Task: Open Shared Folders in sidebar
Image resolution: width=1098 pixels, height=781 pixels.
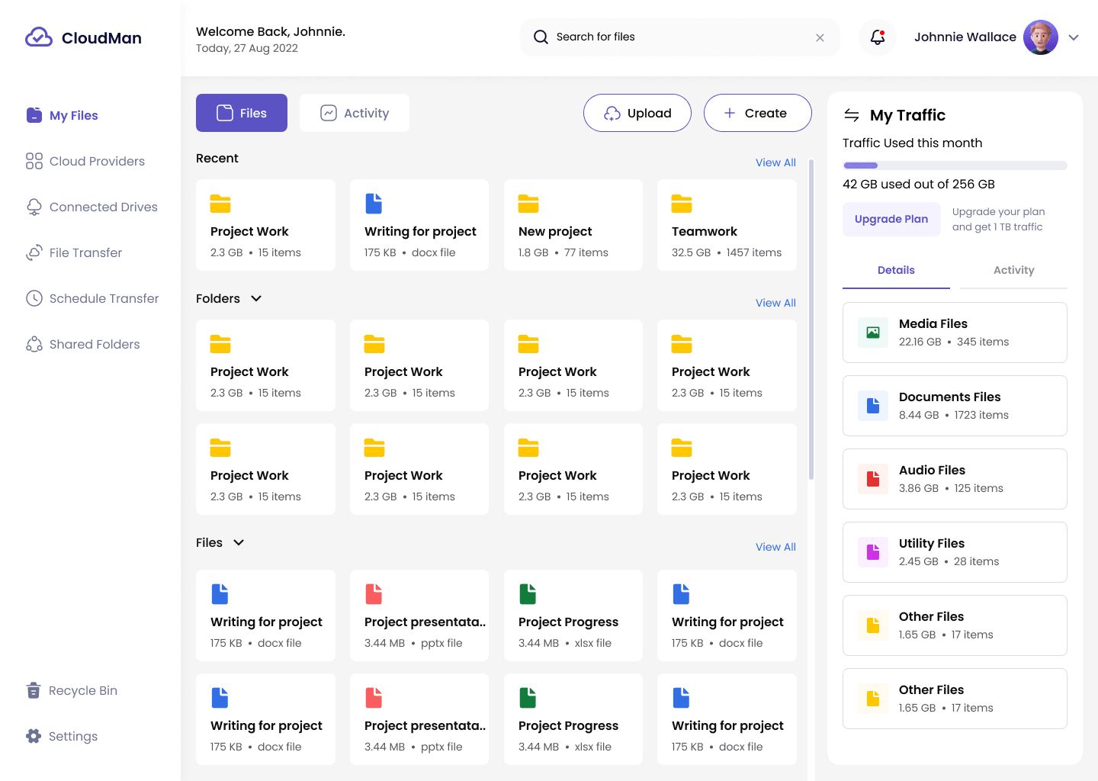Action: [x=95, y=344]
